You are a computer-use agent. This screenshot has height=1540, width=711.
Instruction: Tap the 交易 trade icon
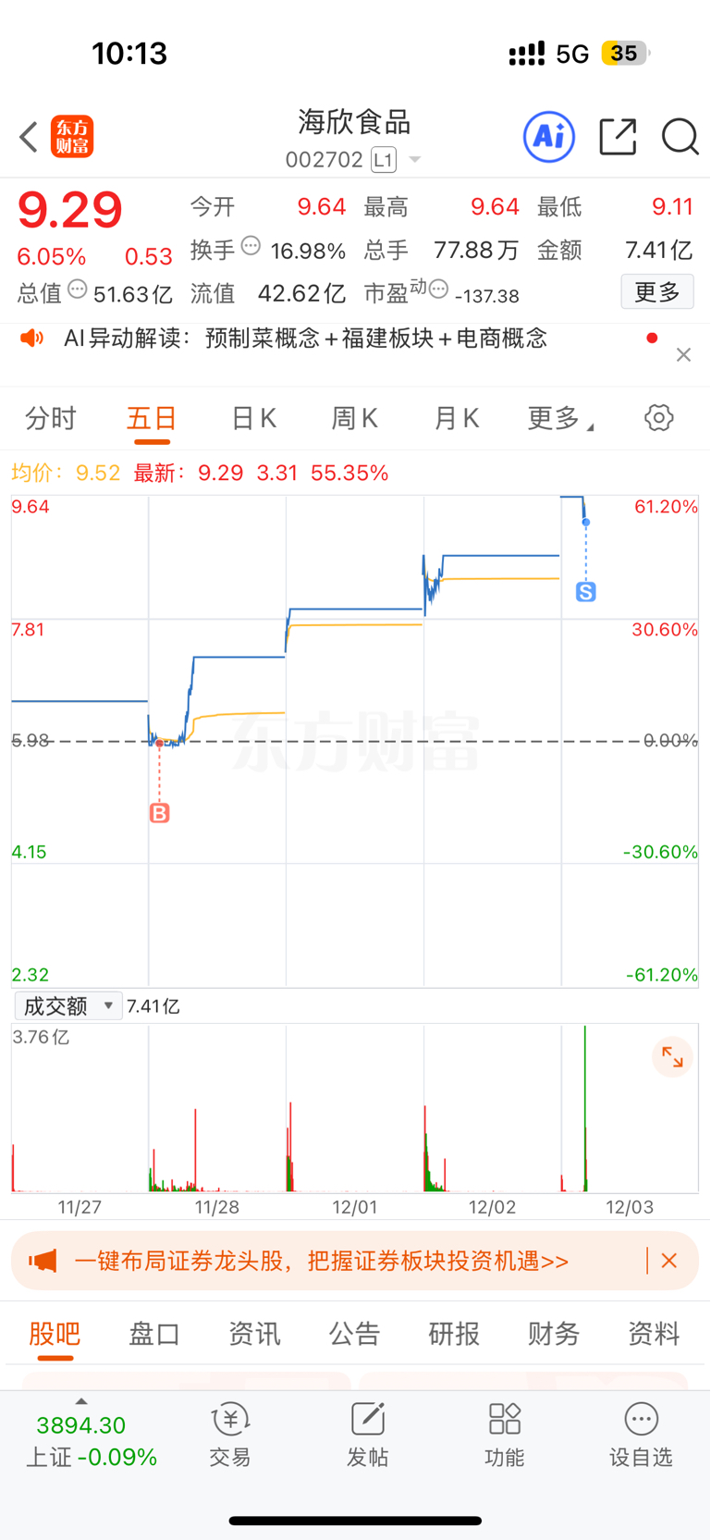230,1435
